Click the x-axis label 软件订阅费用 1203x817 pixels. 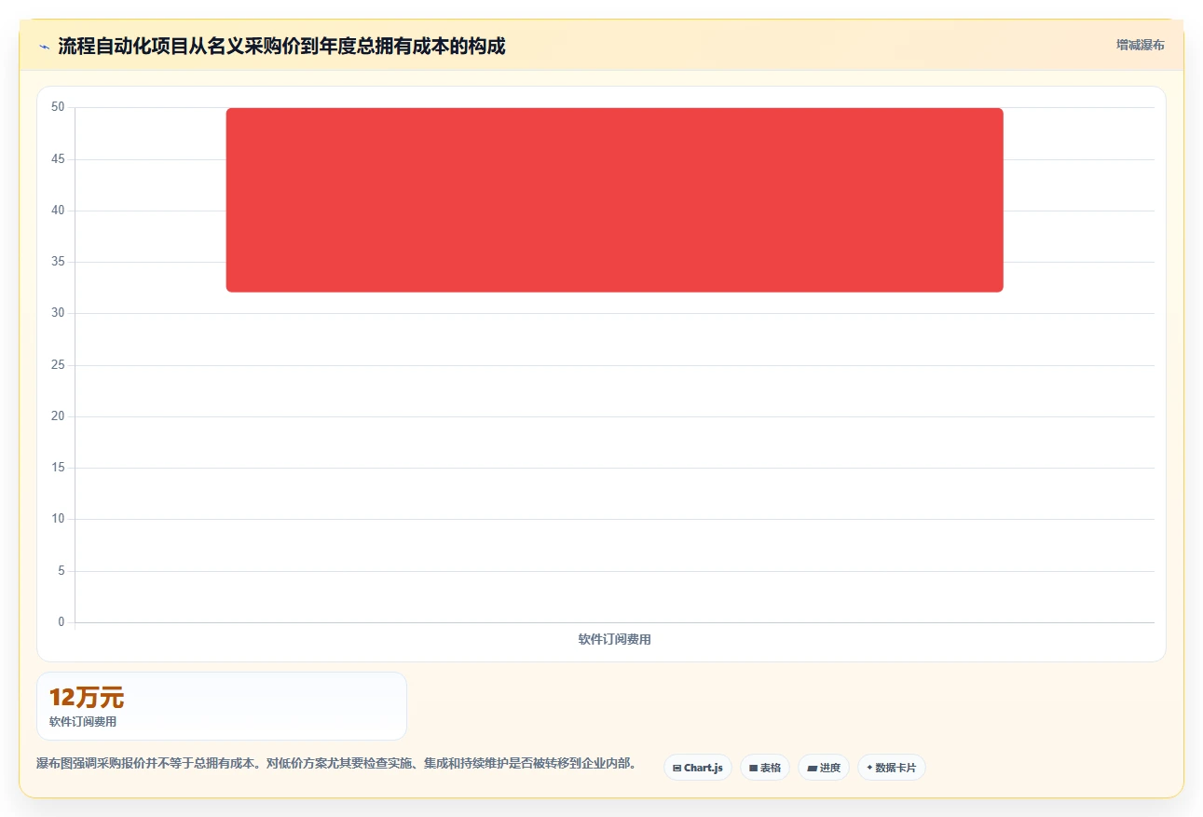(x=614, y=639)
